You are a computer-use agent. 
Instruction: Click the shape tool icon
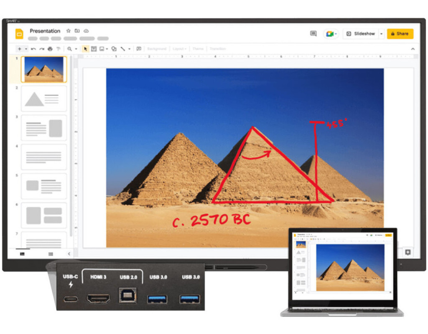(x=114, y=49)
